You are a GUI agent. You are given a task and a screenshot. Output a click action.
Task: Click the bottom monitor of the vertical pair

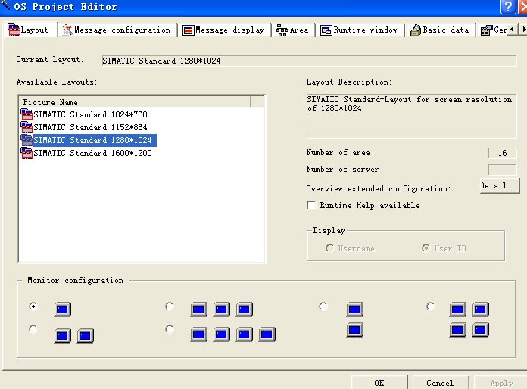point(355,330)
